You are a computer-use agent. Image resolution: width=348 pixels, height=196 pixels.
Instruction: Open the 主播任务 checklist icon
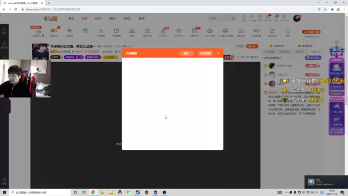point(194,32)
